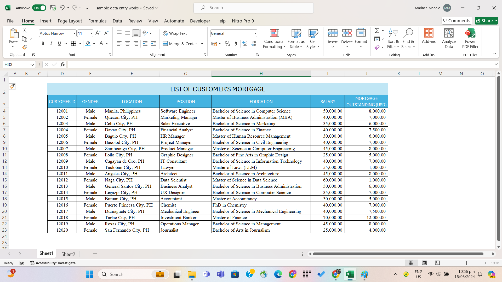Switch to Page Layout view
The image size is (502, 282).
(424, 263)
